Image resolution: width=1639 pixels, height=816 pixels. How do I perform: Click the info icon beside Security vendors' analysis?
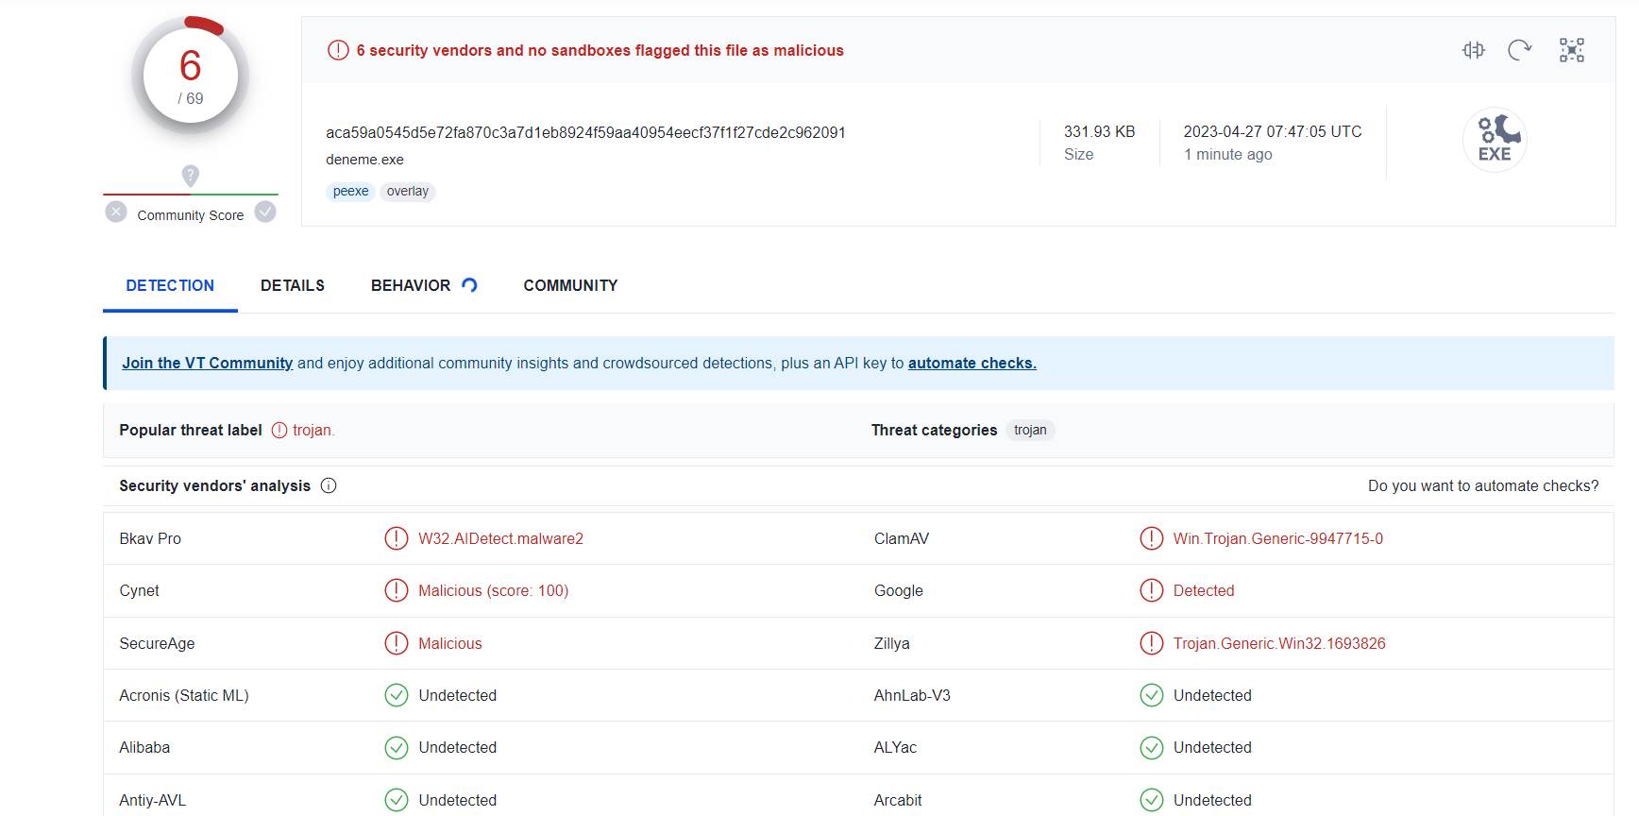(x=329, y=485)
